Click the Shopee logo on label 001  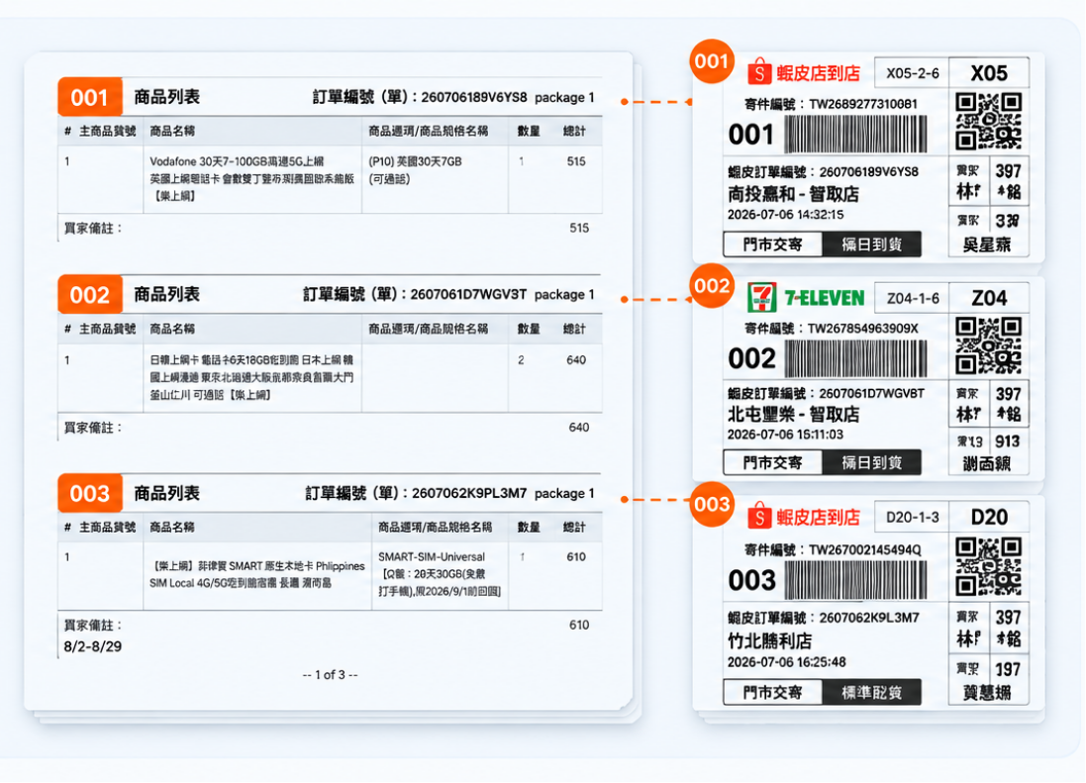click(x=759, y=72)
